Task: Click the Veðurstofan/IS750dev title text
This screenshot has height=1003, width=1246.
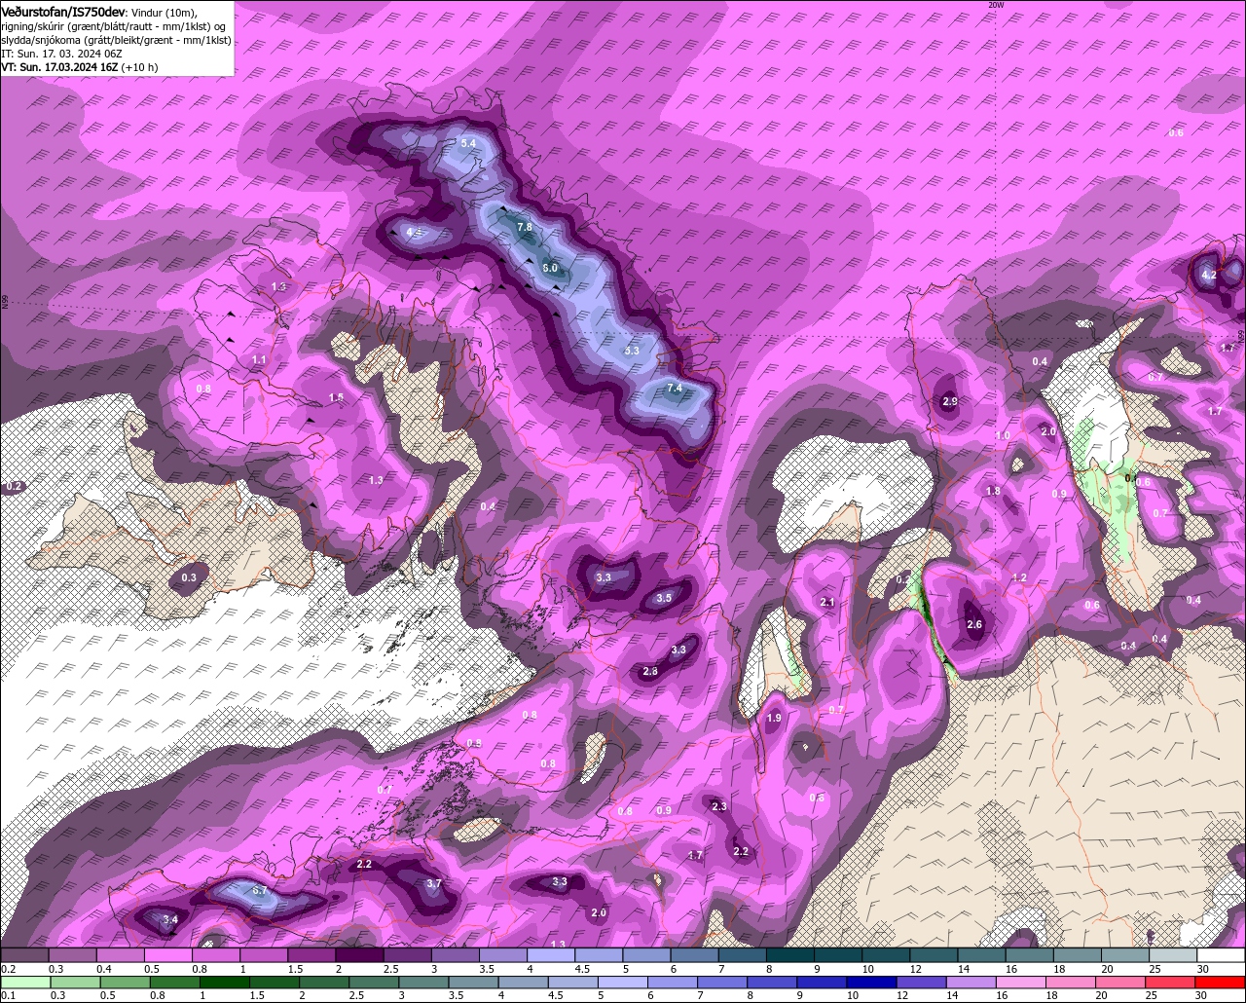Action: 63,11
